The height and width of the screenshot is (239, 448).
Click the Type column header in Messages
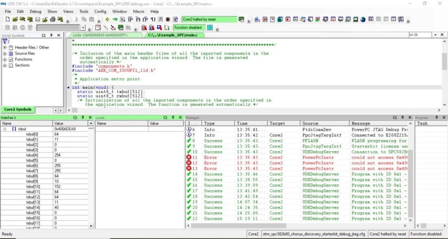218,124
